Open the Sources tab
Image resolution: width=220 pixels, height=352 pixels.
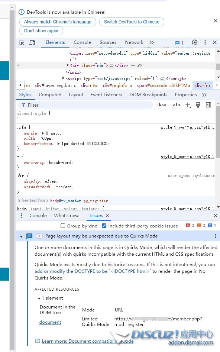(108, 42)
